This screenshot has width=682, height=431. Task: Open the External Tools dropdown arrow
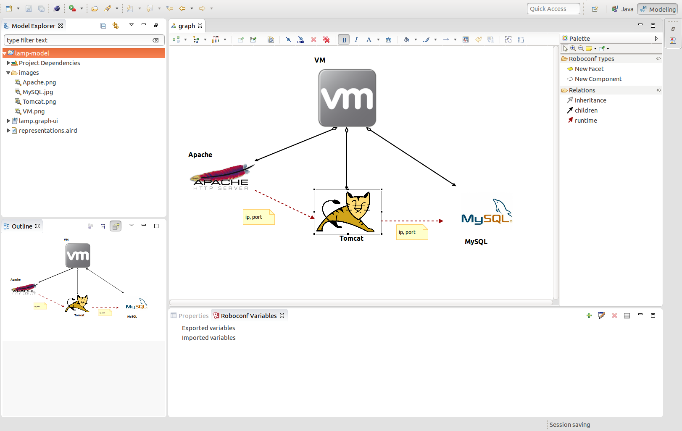click(x=82, y=8)
